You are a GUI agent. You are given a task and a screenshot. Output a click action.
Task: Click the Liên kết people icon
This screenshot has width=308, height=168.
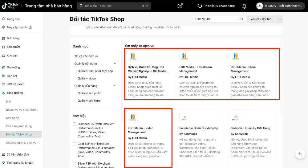click(3, 76)
